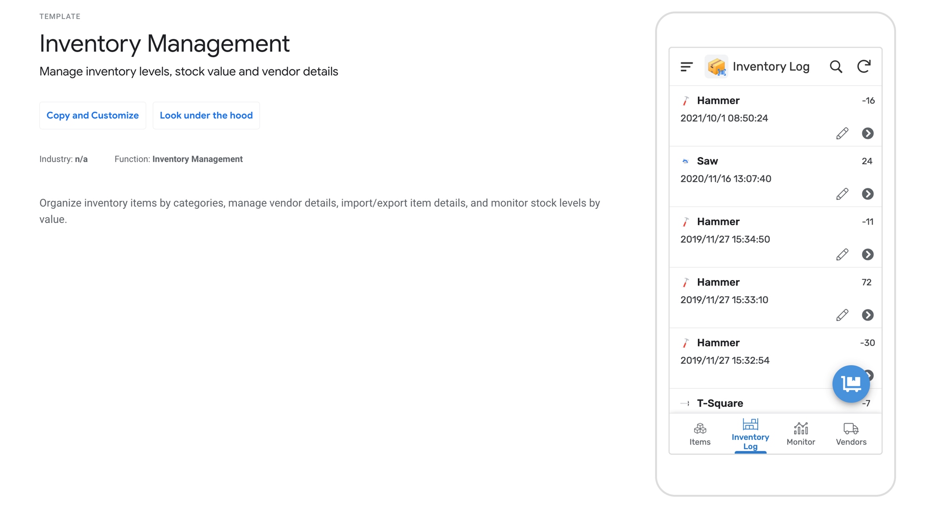Open the Vendors tab

(x=851, y=434)
